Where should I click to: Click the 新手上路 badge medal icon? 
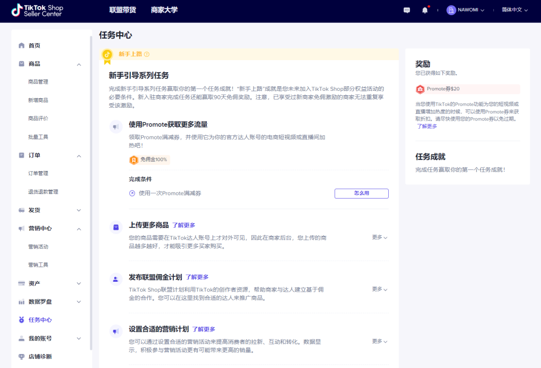click(107, 57)
